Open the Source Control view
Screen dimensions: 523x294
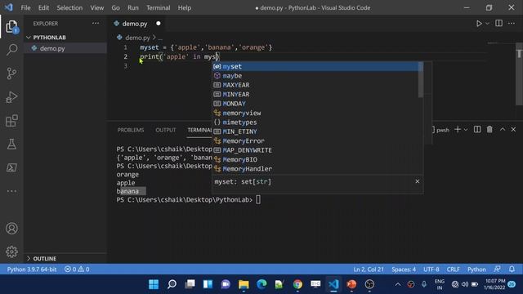(x=11, y=73)
